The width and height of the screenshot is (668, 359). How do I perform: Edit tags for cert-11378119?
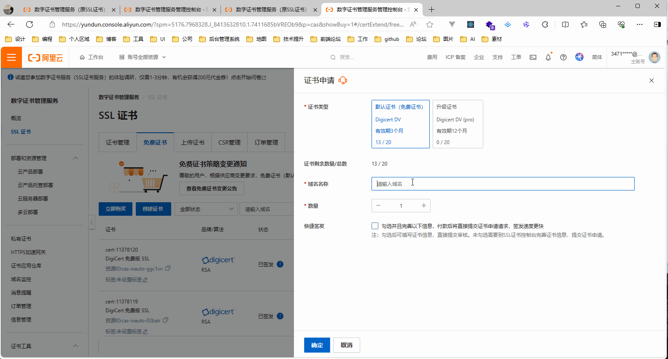[x=145, y=332]
